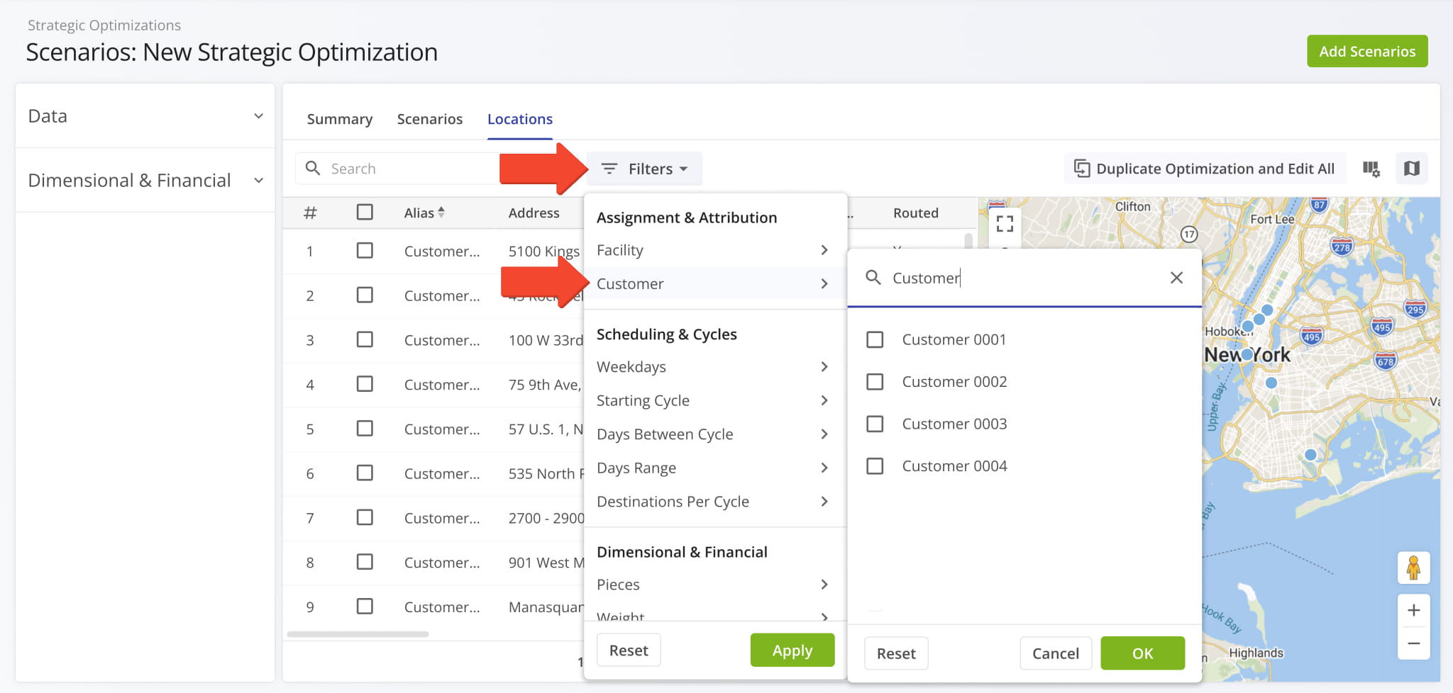Zoom in on the map
This screenshot has width=1453, height=693.
pos(1413,611)
